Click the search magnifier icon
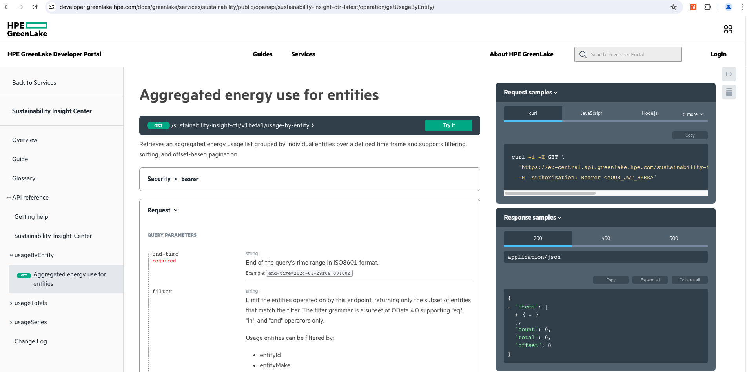Viewport: 747px width, 372px height. pyautogui.click(x=583, y=54)
